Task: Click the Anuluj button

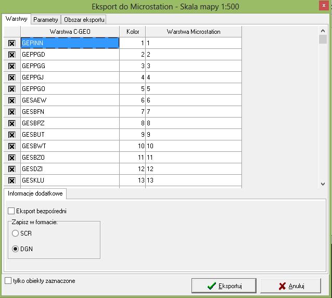Action: [291, 286]
